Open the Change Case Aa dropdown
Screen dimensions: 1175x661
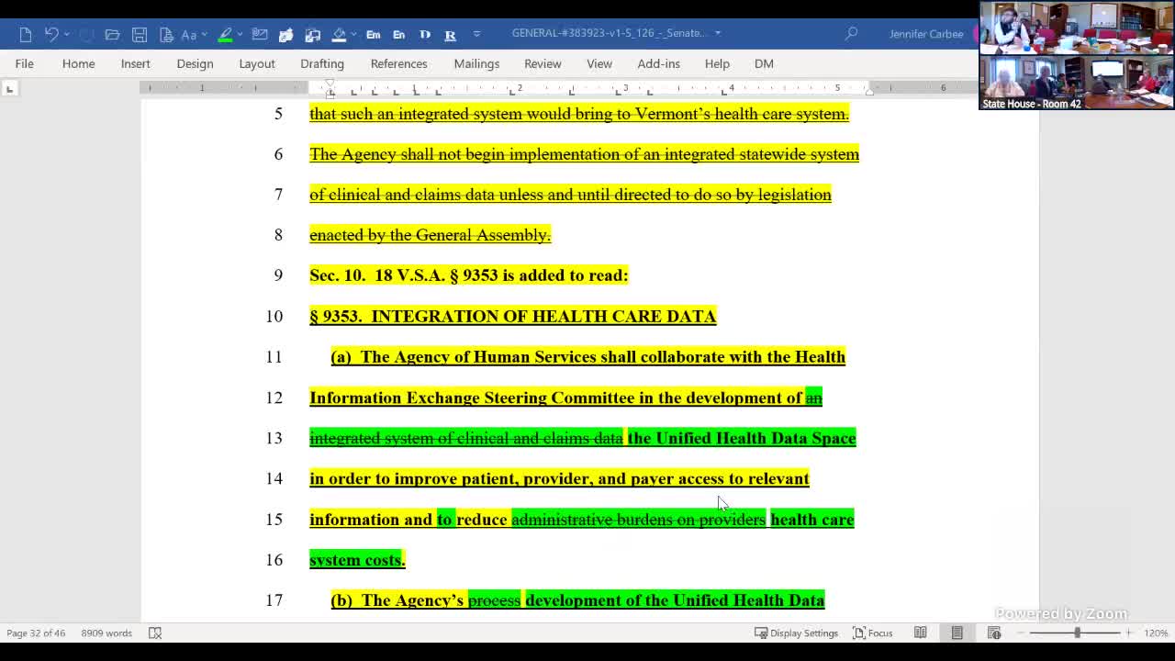(189, 34)
